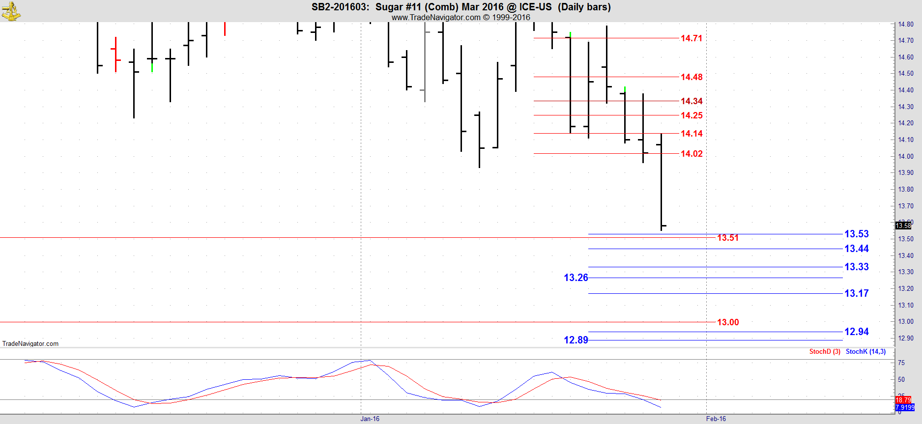Click the gold sextant Trade Navigator logo
This screenshot has width=922, height=424.
11,11
